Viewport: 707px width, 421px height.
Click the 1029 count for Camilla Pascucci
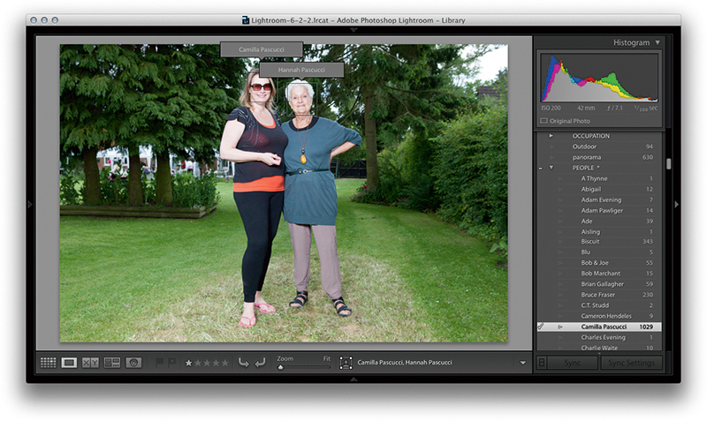point(646,327)
